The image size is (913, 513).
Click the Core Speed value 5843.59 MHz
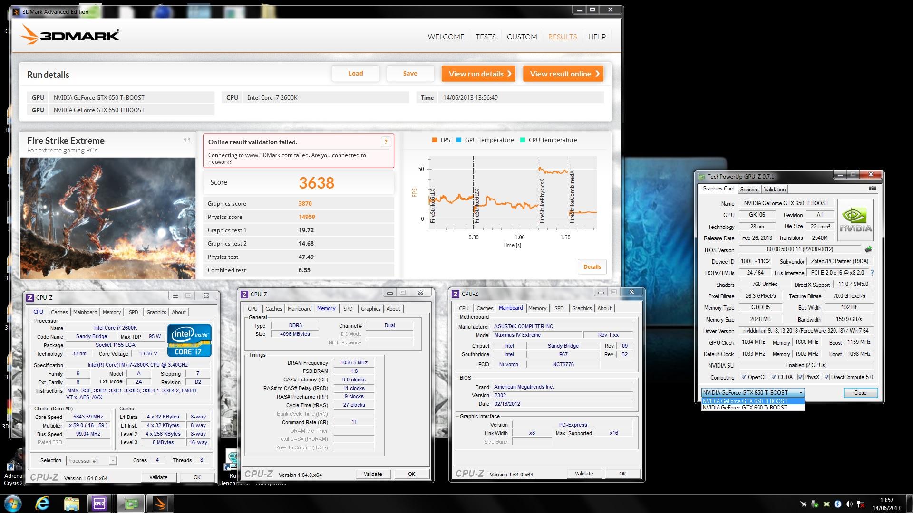tap(88, 417)
